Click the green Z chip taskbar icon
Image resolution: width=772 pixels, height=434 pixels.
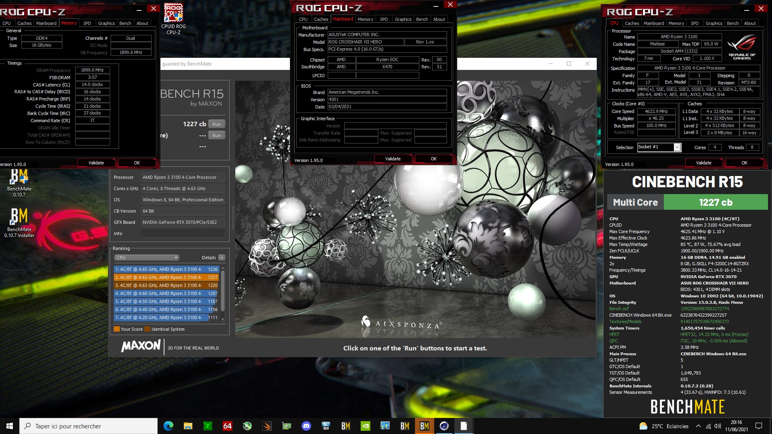207,426
